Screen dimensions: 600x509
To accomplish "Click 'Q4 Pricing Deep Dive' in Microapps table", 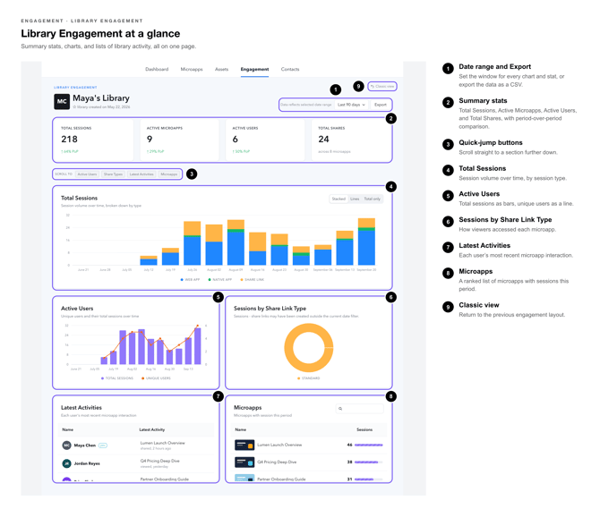I will [277, 462].
